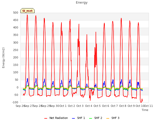Image resolution: width=164 pixels, height=123 pixels.
Task: Click the 50 y-axis tick label
Action: (16, 80)
